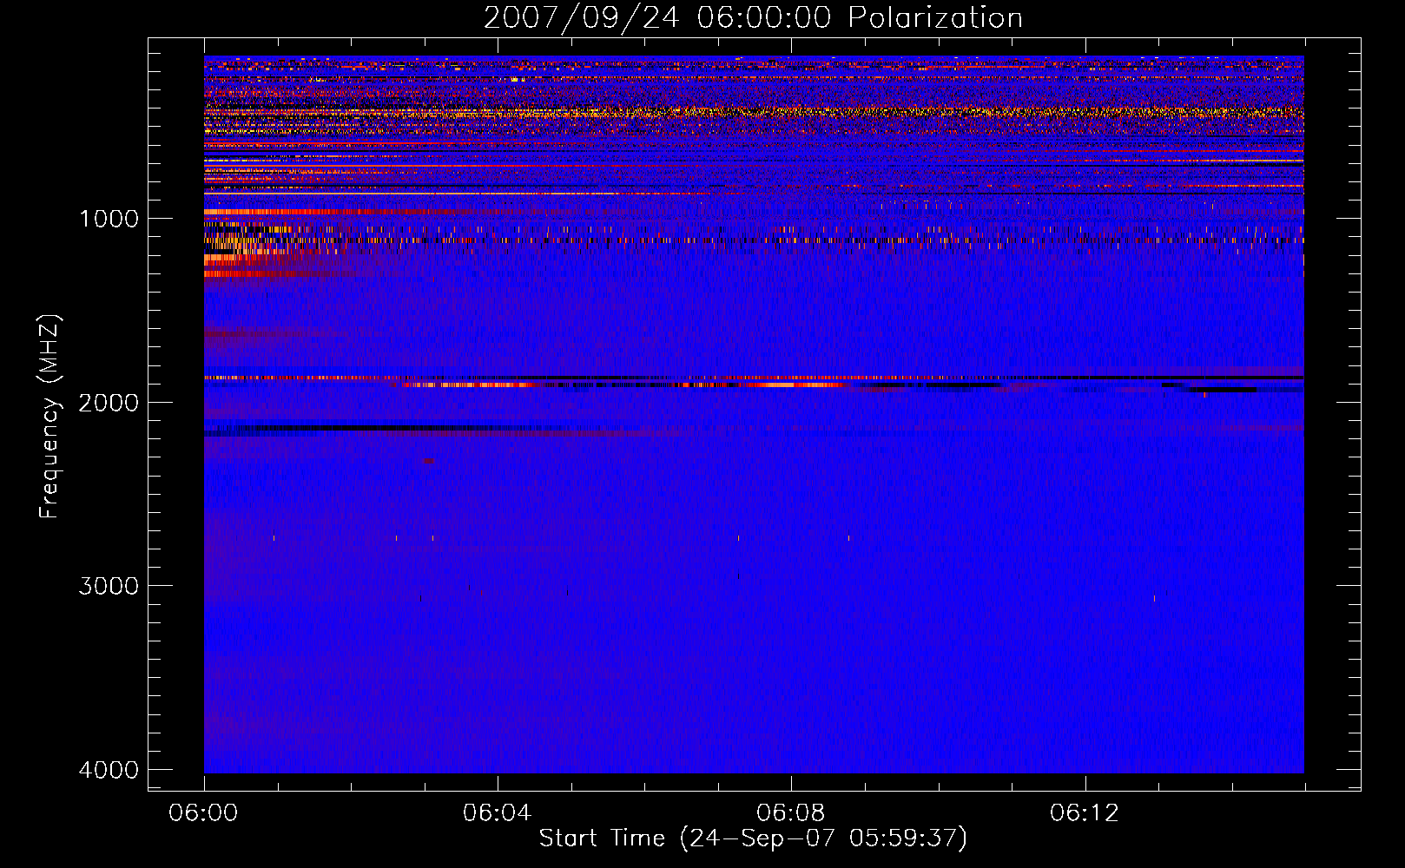
Task: Click the 06:12 time tick label
Action: click(x=1084, y=813)
